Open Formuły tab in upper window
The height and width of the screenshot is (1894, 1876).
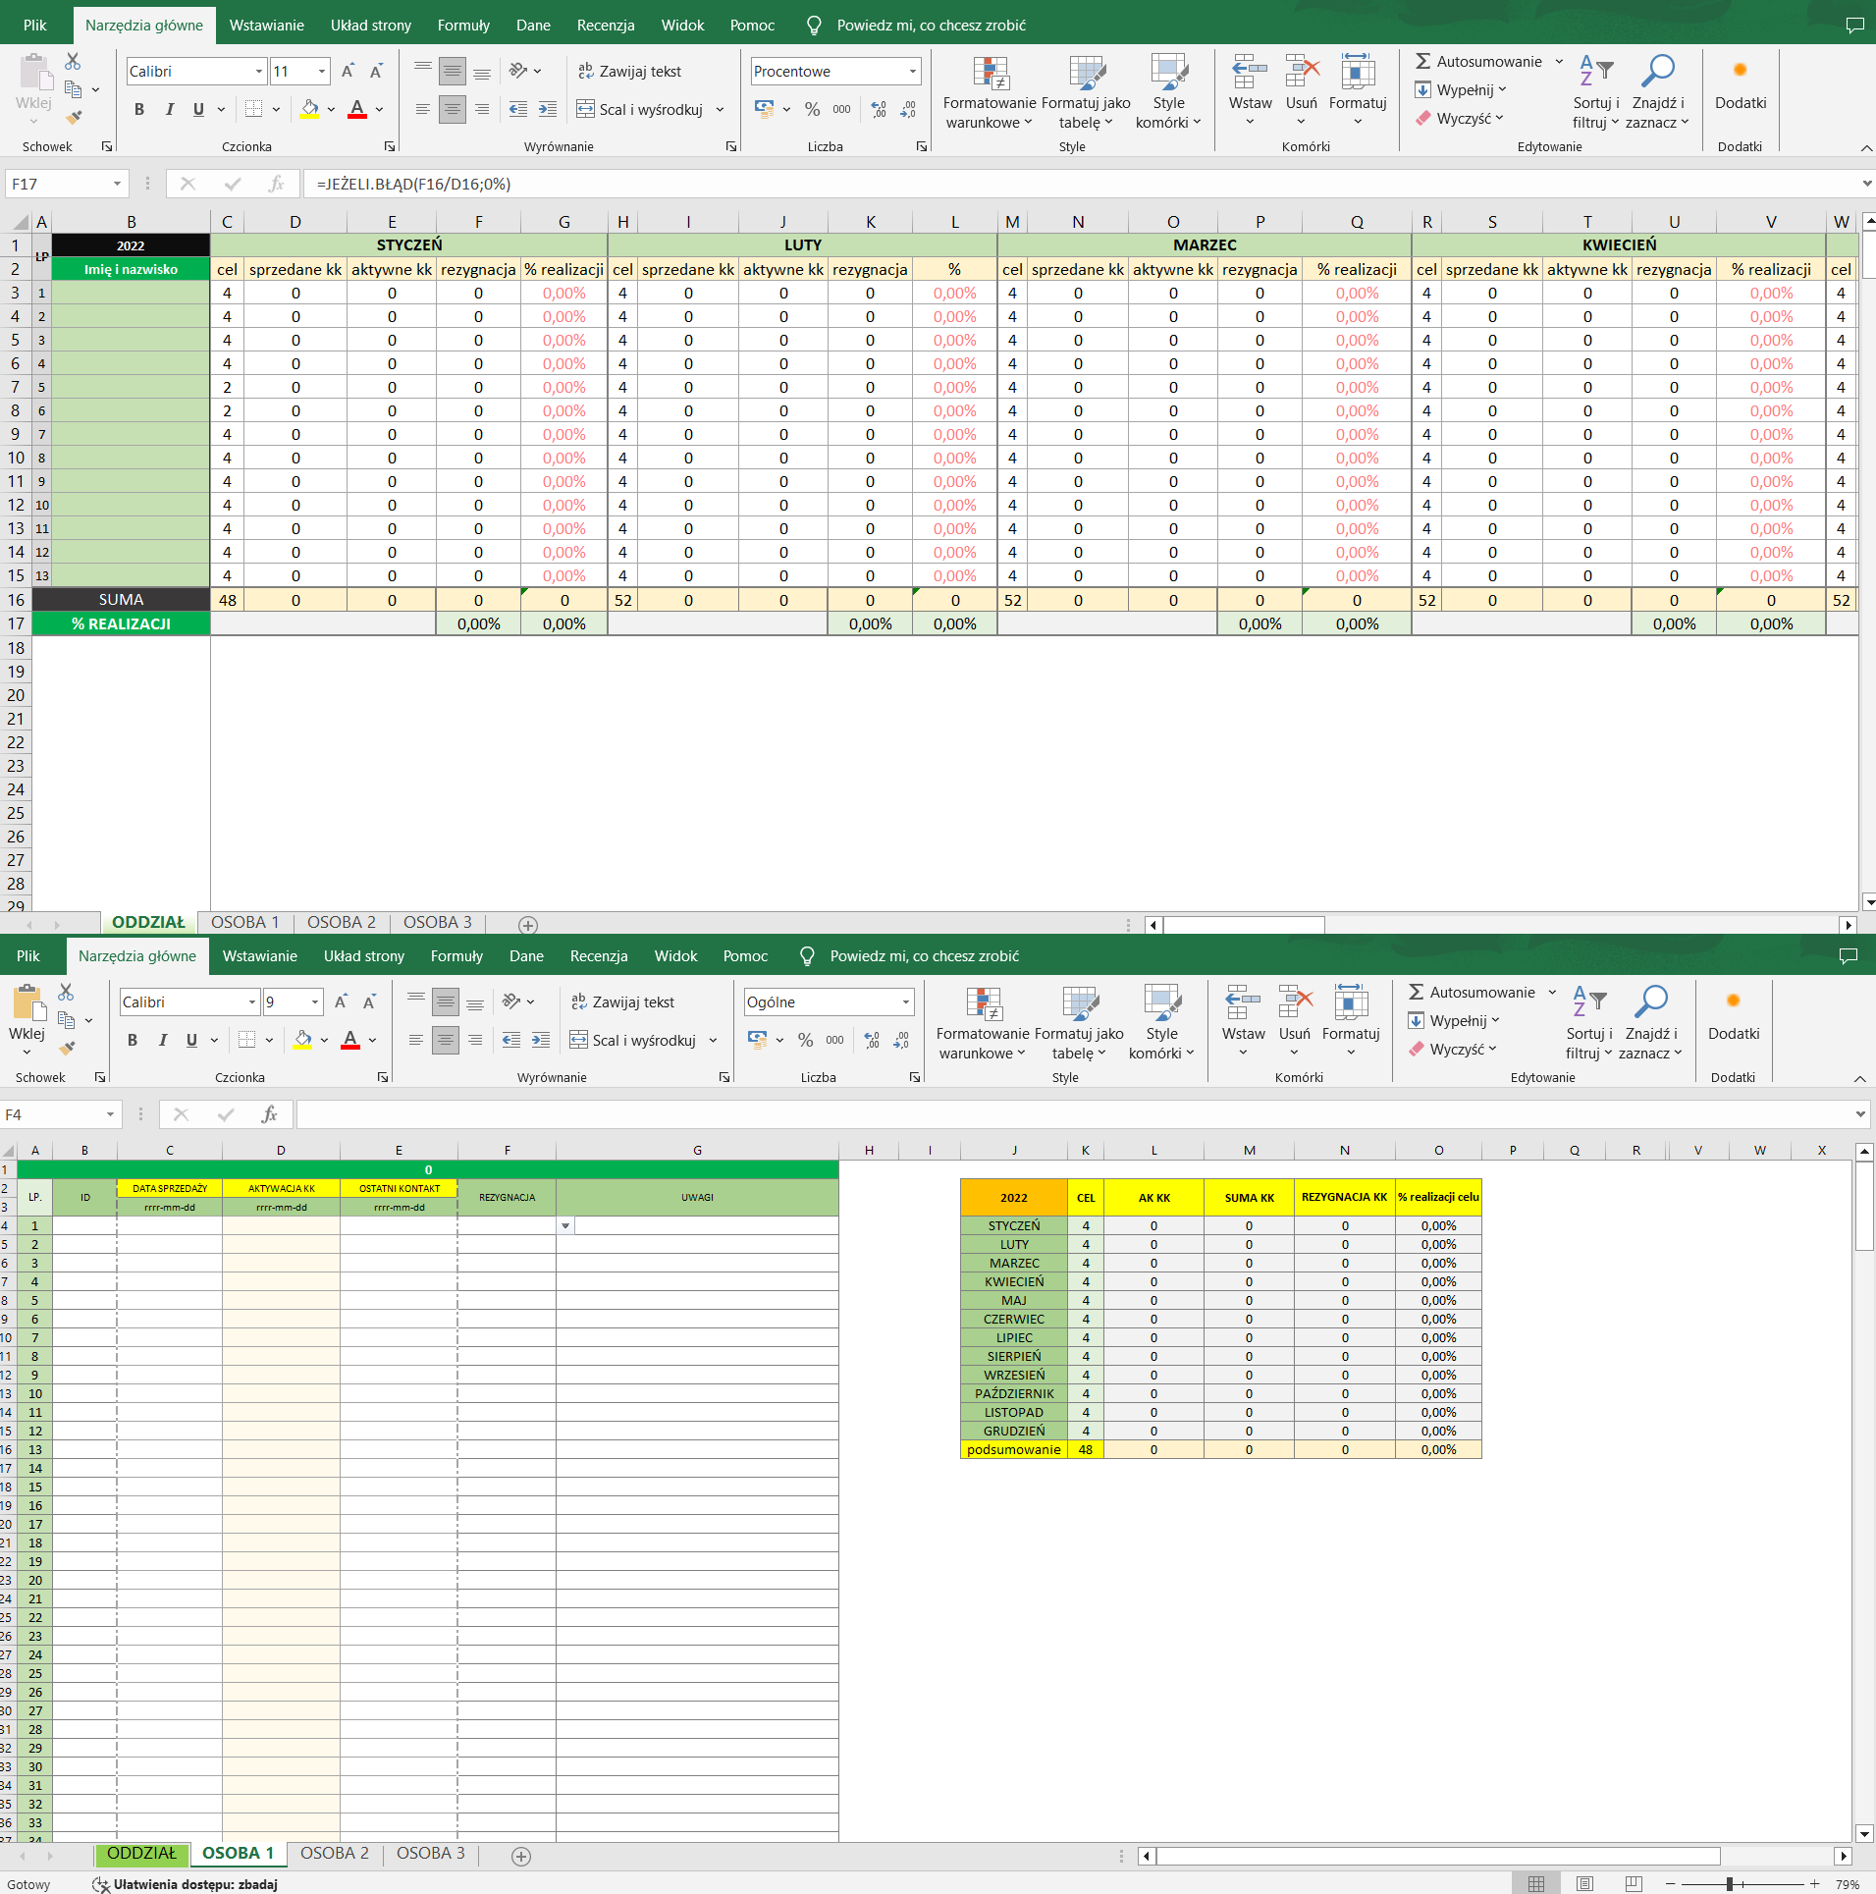[x=462, y=26]
